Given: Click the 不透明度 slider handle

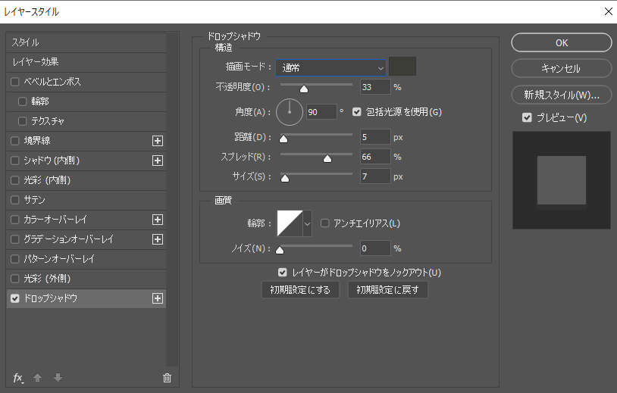Looking at the screenshot, I should 304,89.
